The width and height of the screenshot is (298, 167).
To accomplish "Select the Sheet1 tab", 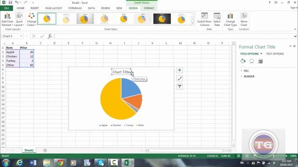I will pyautogui.click(x=29, y=150).
